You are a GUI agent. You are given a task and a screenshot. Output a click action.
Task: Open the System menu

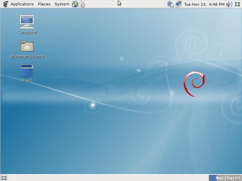pos(62,4)
